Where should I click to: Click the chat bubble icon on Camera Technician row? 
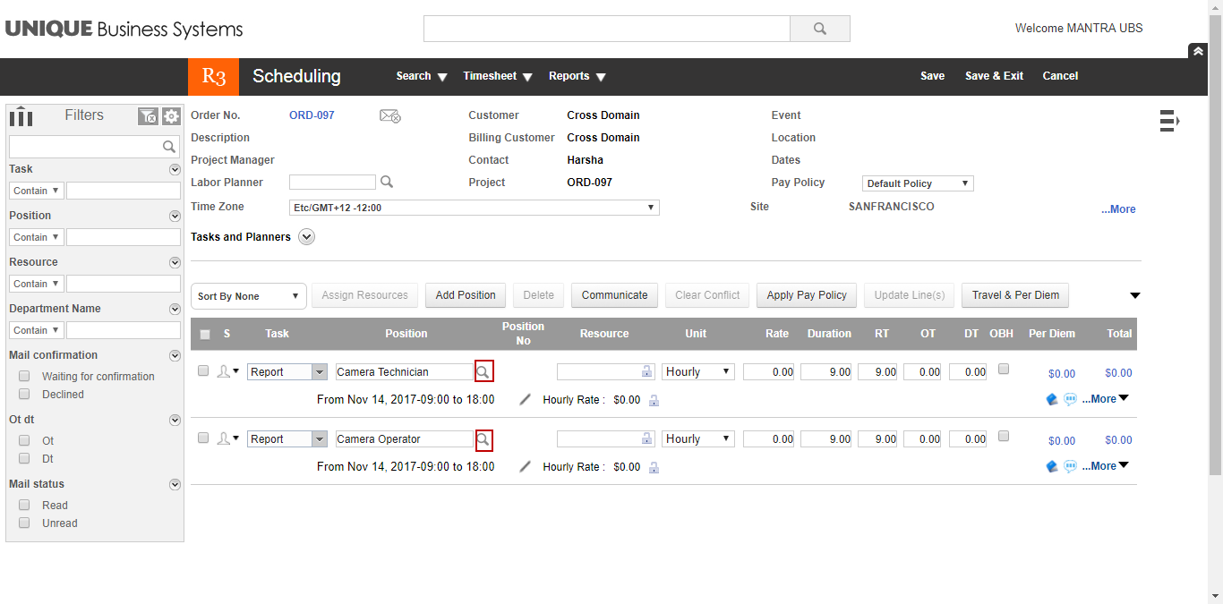click(1070, 399)
